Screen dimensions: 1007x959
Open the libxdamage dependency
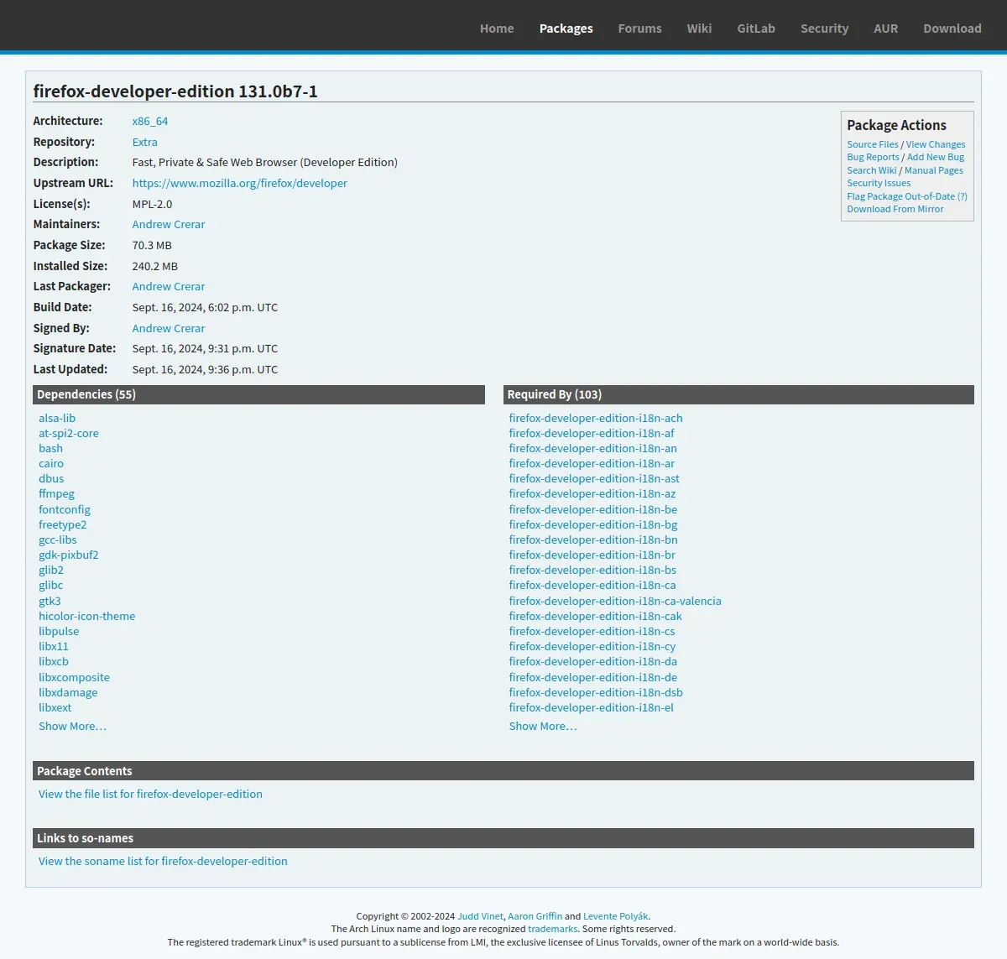pyautogui.click(x=68, y=692)
